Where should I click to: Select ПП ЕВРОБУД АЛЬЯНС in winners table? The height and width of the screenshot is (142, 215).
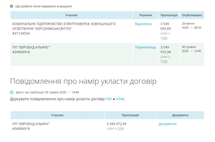tap(31, 47)
